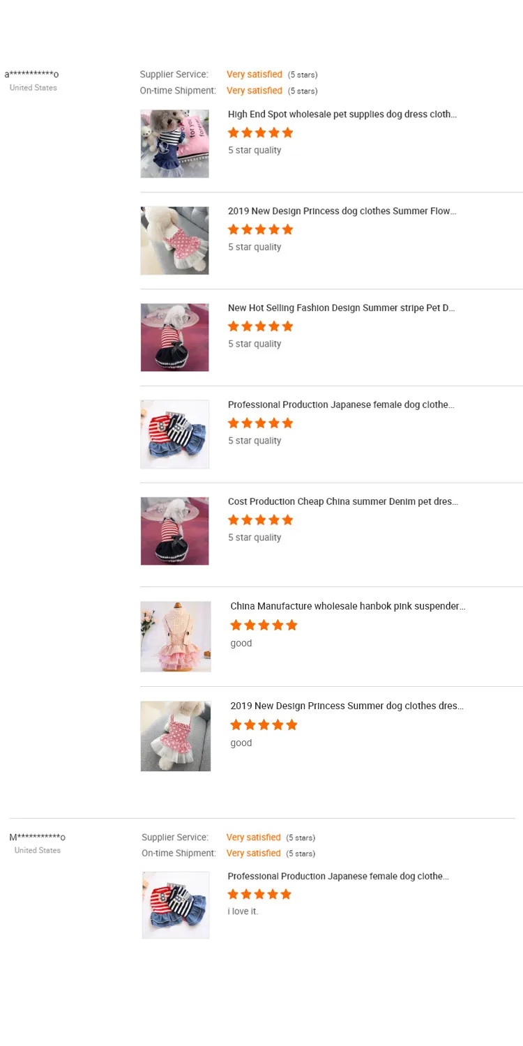
Task: Follow the 'China Manufacture wholesale hanbok pink suspender' link
Action: tap(348, 607)
